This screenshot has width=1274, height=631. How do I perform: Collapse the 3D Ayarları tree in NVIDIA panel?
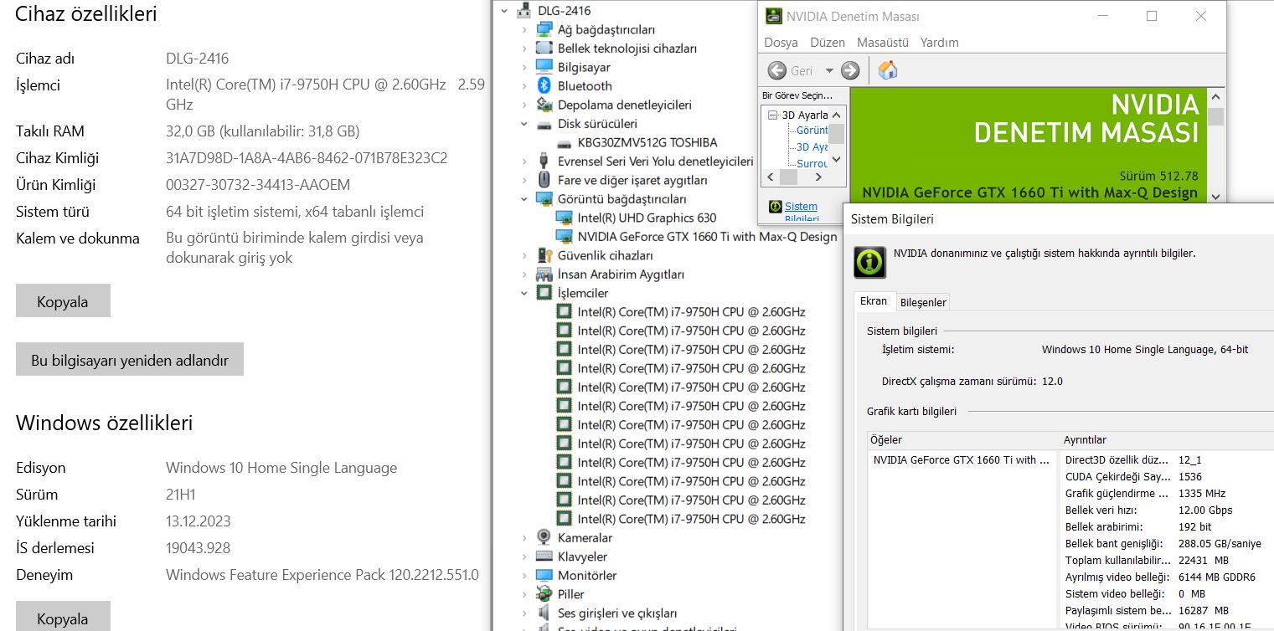coord(774,115)
